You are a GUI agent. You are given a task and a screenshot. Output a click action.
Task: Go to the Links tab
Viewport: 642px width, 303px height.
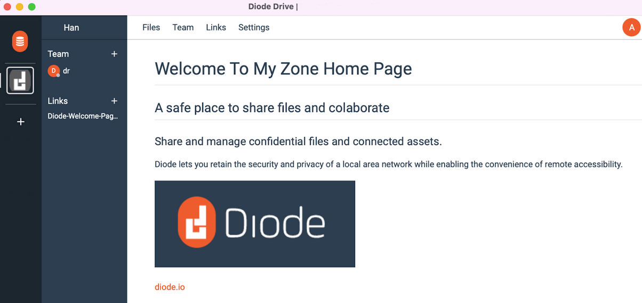click(x=216, y=27)
